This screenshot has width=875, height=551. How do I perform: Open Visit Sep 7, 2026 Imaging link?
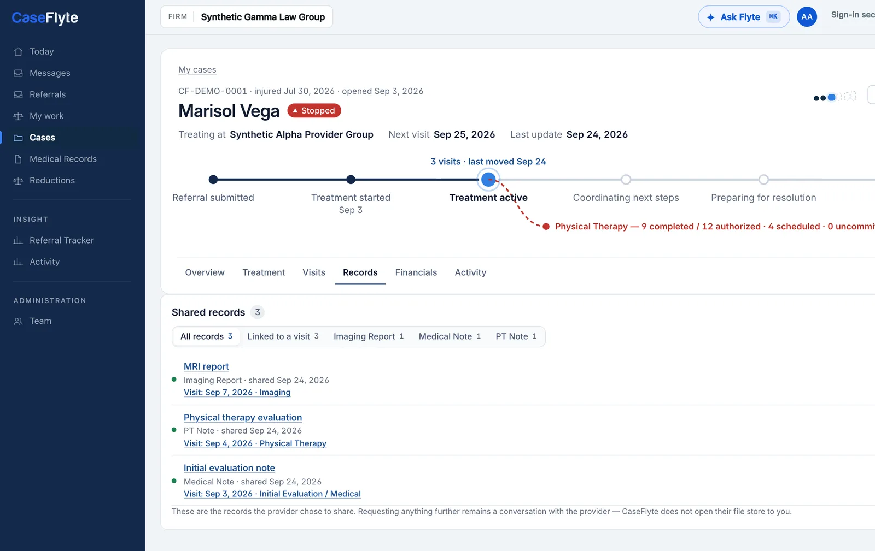237,393
